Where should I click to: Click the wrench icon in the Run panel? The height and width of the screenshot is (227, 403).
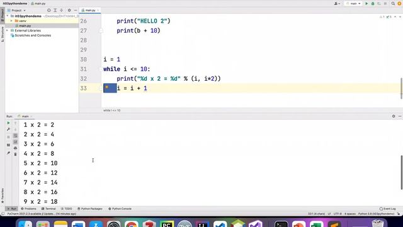[8, 129]
